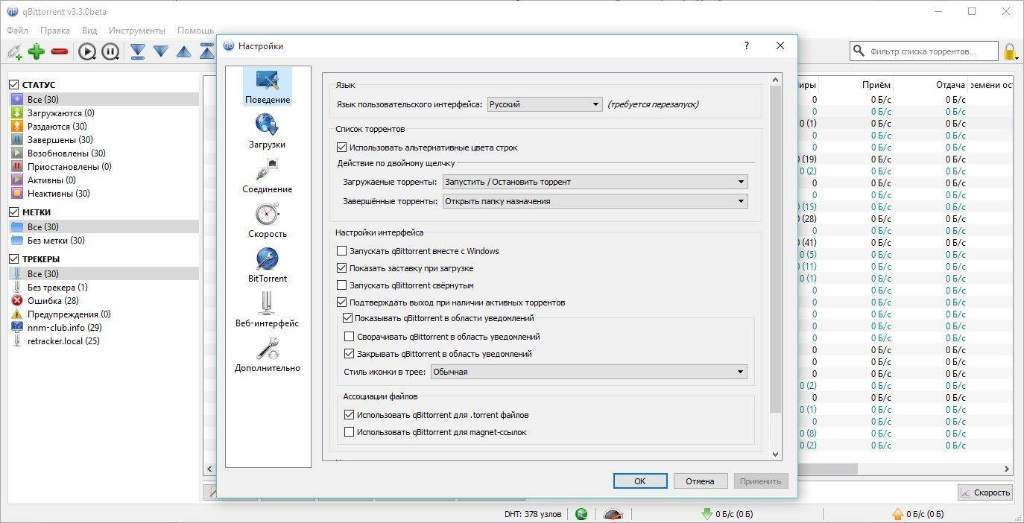Viewport: 1024px width, 523px height.
Task: Click the Скорость graph button in main window
Action: [985, 492]
